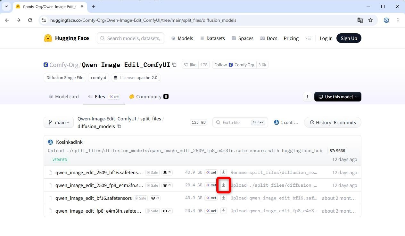The height and width of the screenshot is (236, 405).
Task: Open commit hash 87c9666
Action: [x=337, y=151]
